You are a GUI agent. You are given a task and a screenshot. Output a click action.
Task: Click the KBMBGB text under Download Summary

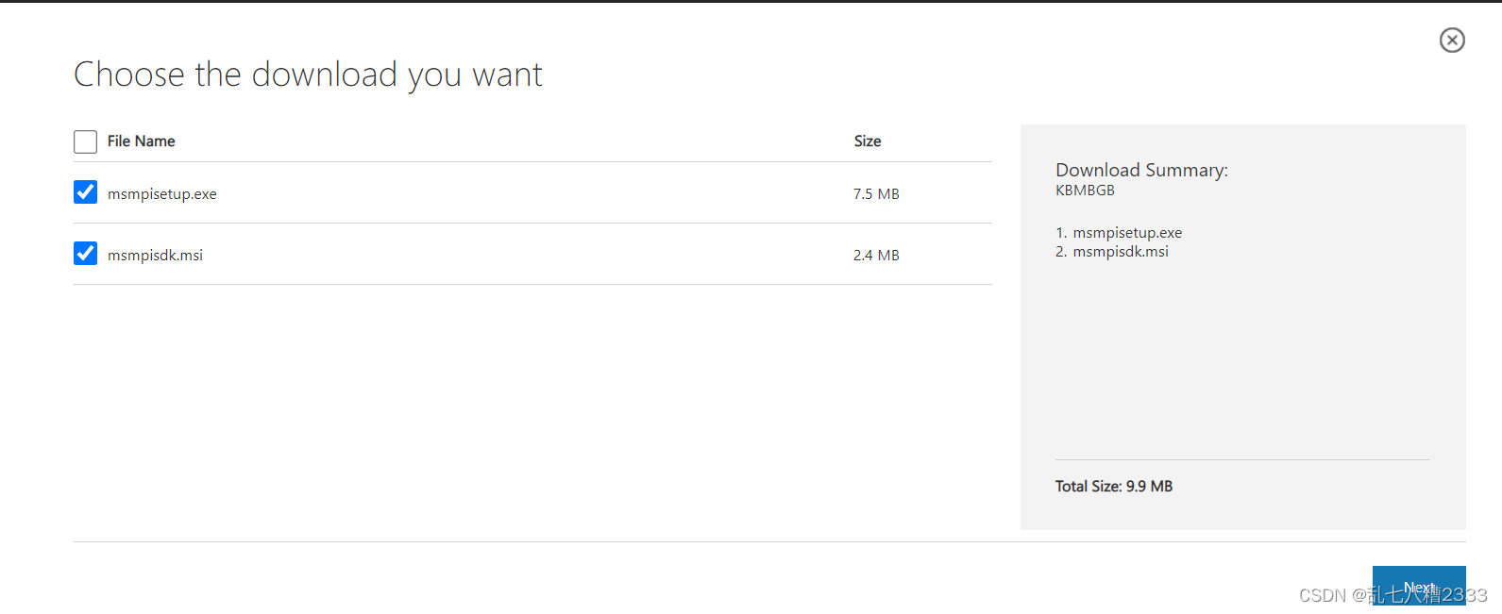(x=1085, y=191)
